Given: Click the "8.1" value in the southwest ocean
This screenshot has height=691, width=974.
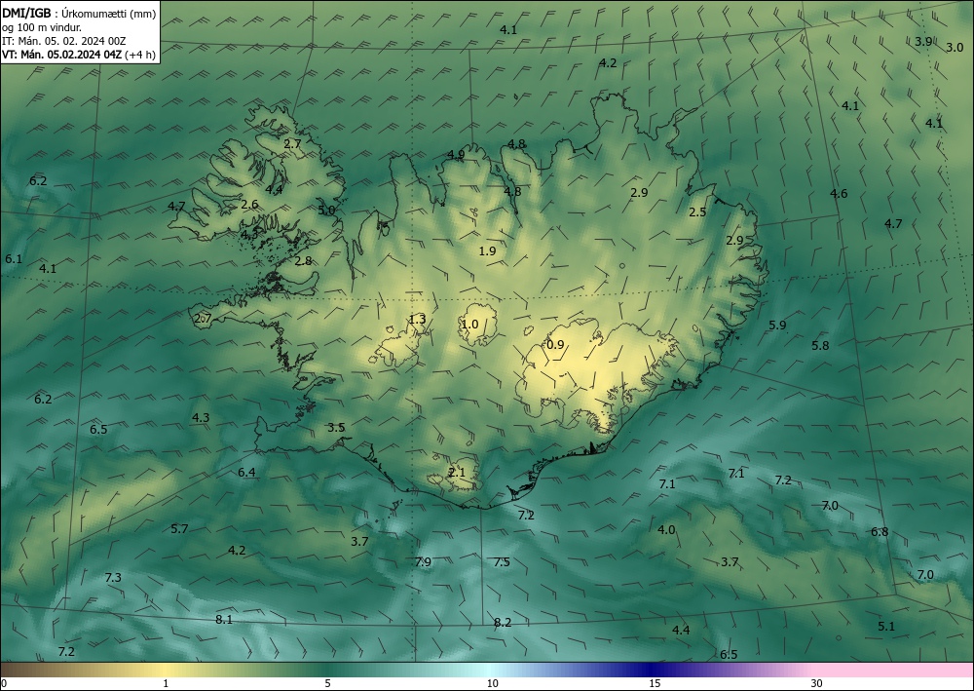Looking at the screenshot, I should (224, 620).
